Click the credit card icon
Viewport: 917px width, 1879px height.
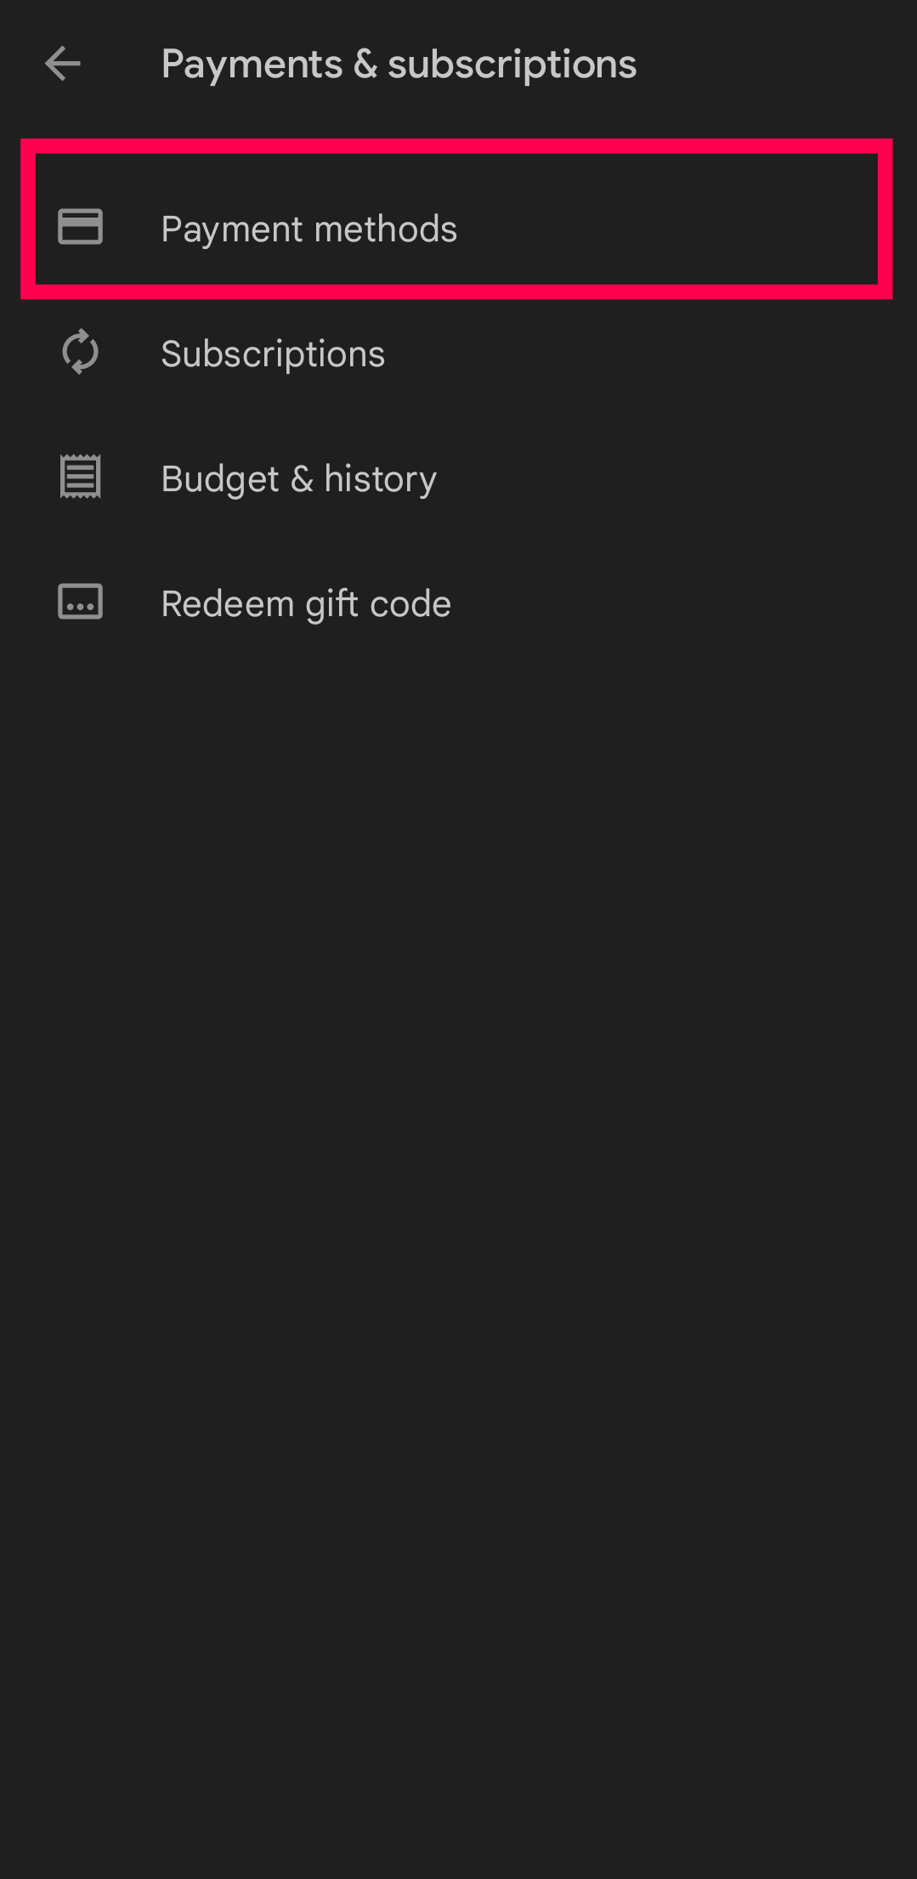(x=80, y=227)
